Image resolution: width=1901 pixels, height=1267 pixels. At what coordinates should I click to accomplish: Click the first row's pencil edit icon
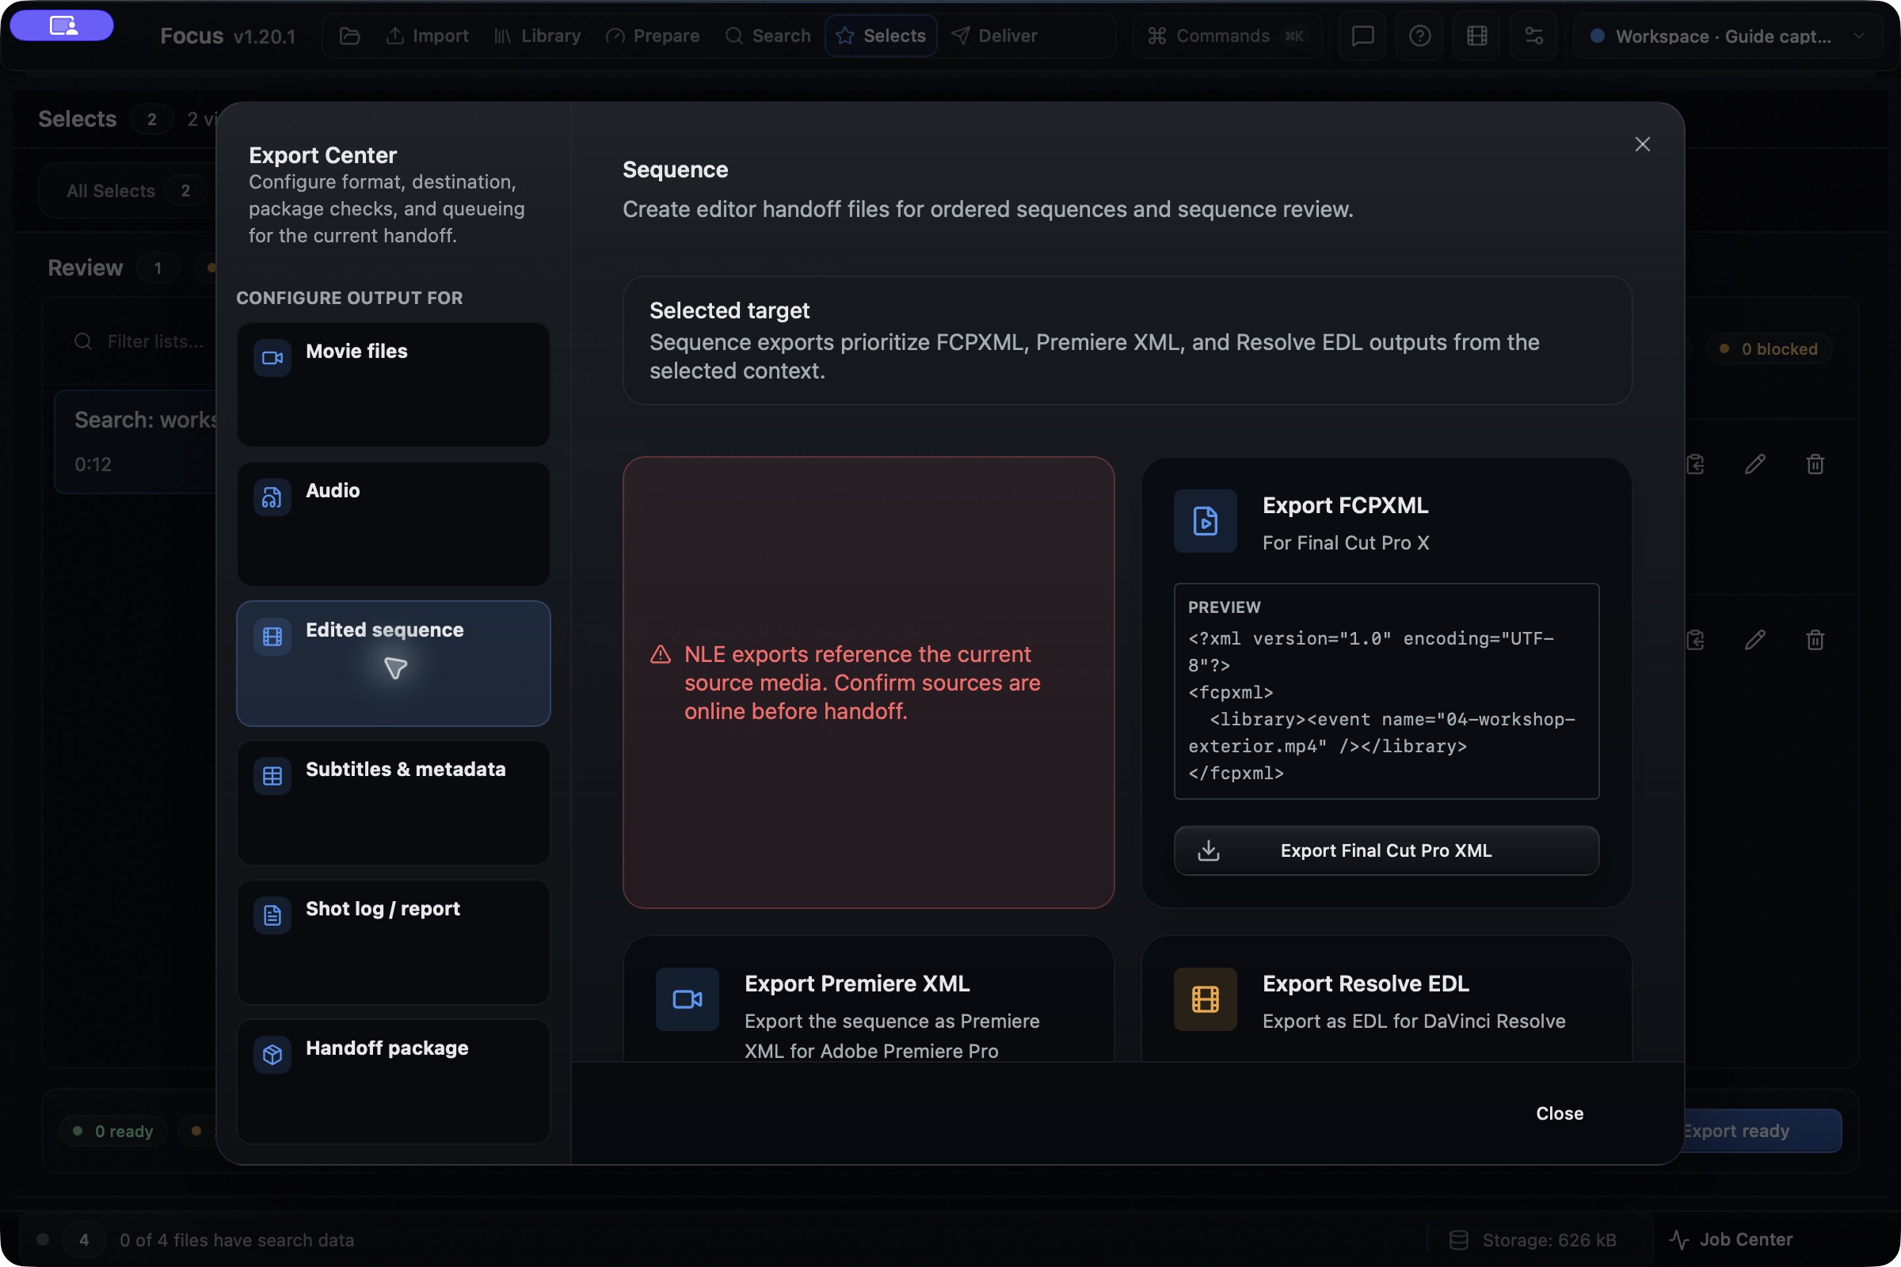[x=1754, y=464]
